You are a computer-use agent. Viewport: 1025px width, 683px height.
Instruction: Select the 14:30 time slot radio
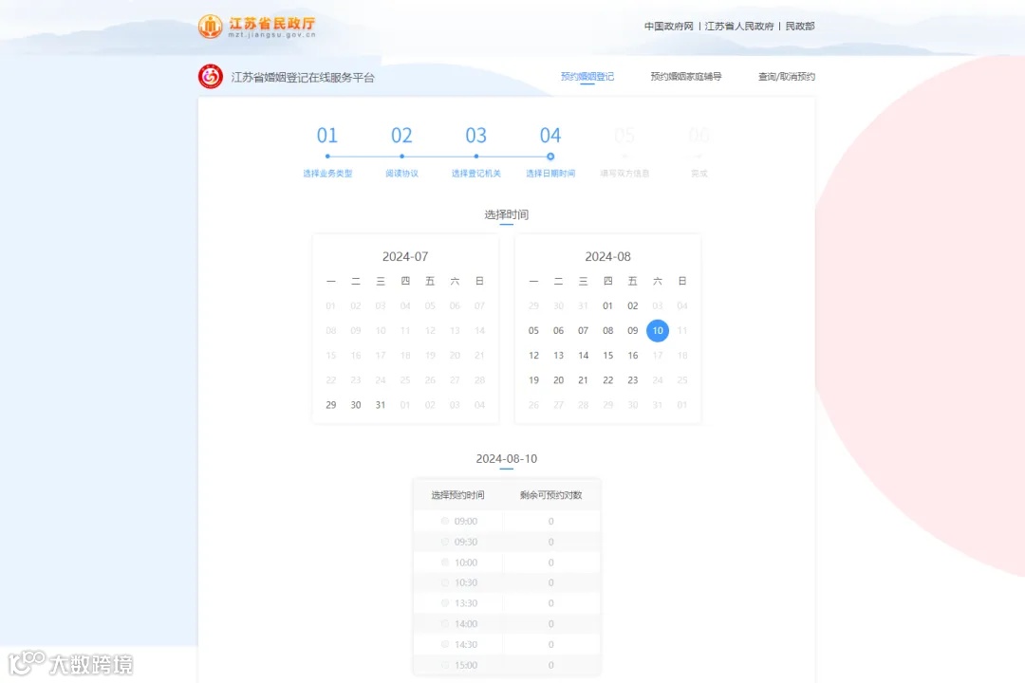444,644
